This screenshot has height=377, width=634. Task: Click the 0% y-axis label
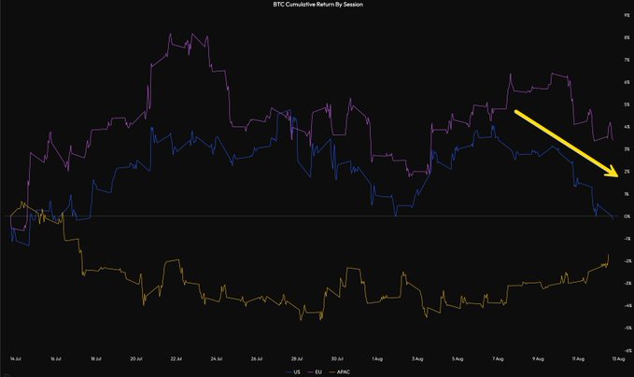pos(627,216)
